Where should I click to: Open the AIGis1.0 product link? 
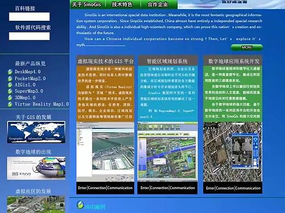25,85
